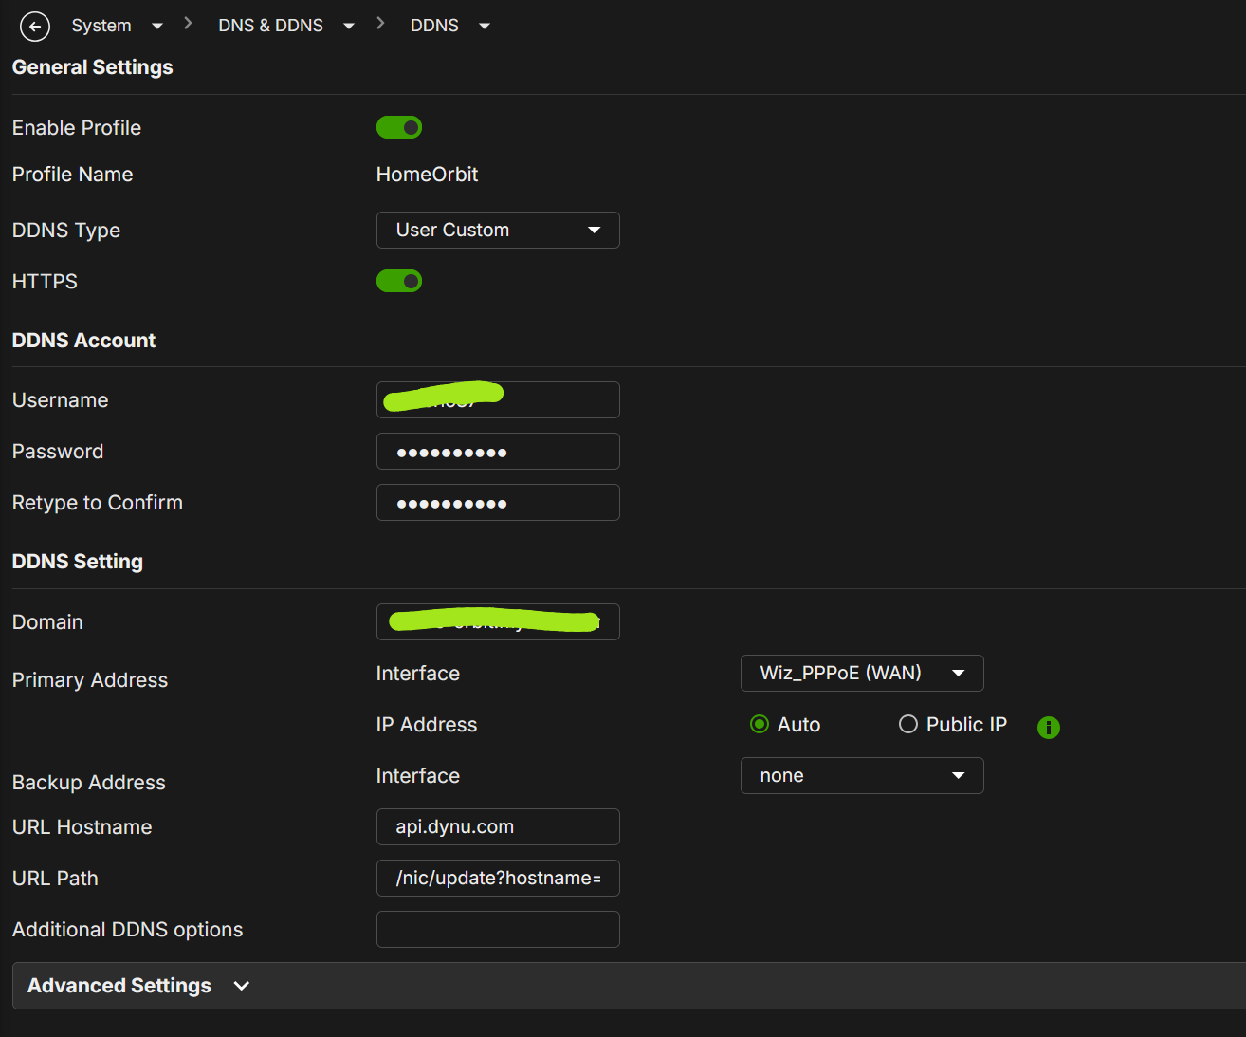Click the Domain input field
Screen dimensions: 1246x1037
pos(498,622)
